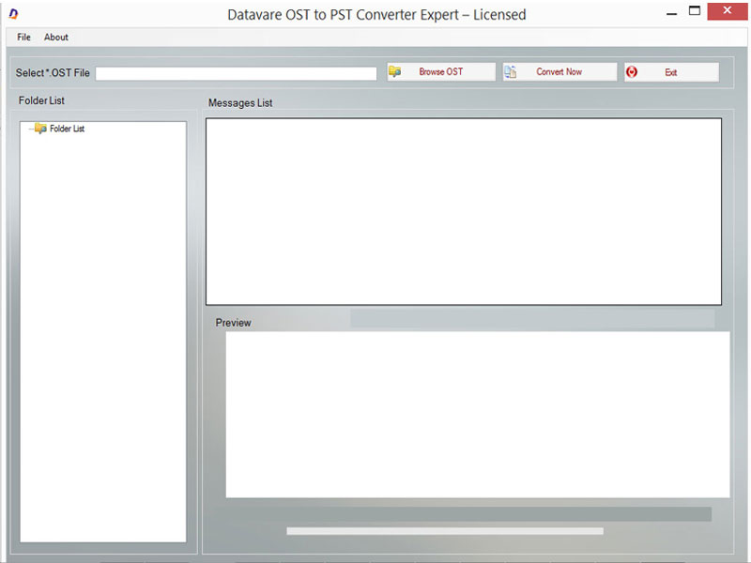Minimize the converter window
The width and height of the screenshot is (751, 563).
[x=672, y=11]
